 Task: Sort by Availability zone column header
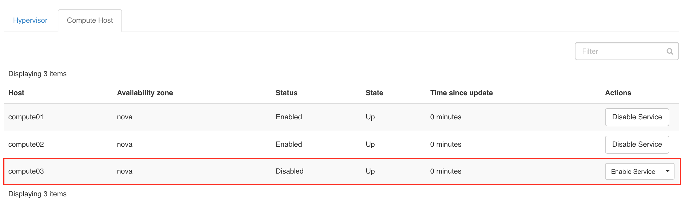(145, 93)
